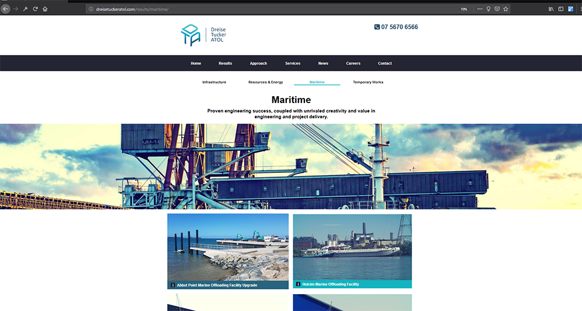Toggle the browser sidebar view
Screen dimensions: 582x311
(x=561, y=9)
